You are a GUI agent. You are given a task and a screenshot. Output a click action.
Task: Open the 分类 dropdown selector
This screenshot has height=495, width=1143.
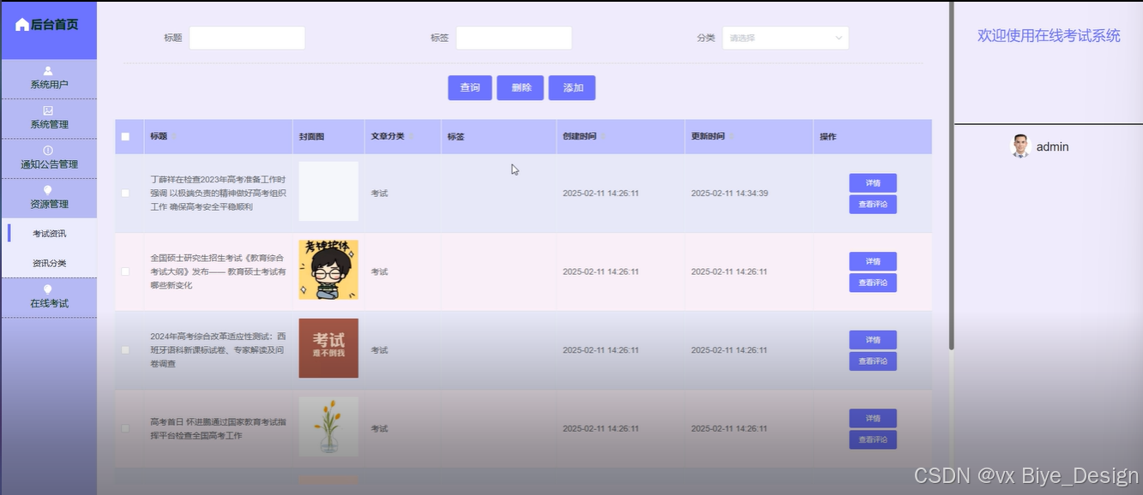click(x=785, y=38)
